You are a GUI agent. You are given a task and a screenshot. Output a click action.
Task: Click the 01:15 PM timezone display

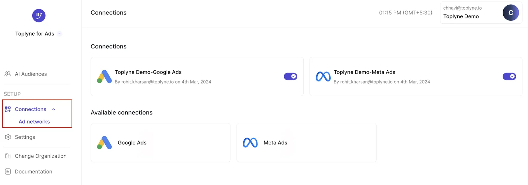(x=406, y=13)
